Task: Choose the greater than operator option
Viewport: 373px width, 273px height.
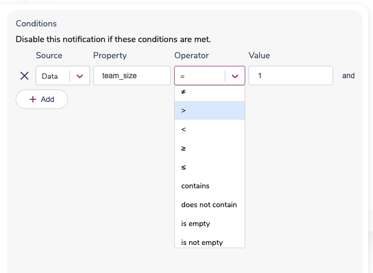Action: [210, 111]
